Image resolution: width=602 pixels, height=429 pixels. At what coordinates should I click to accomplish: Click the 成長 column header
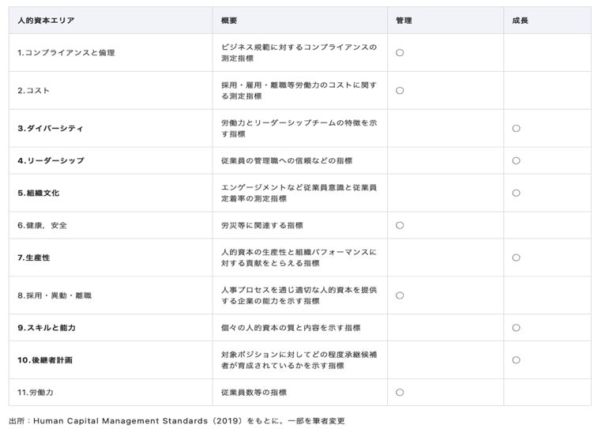coord(520,21)
